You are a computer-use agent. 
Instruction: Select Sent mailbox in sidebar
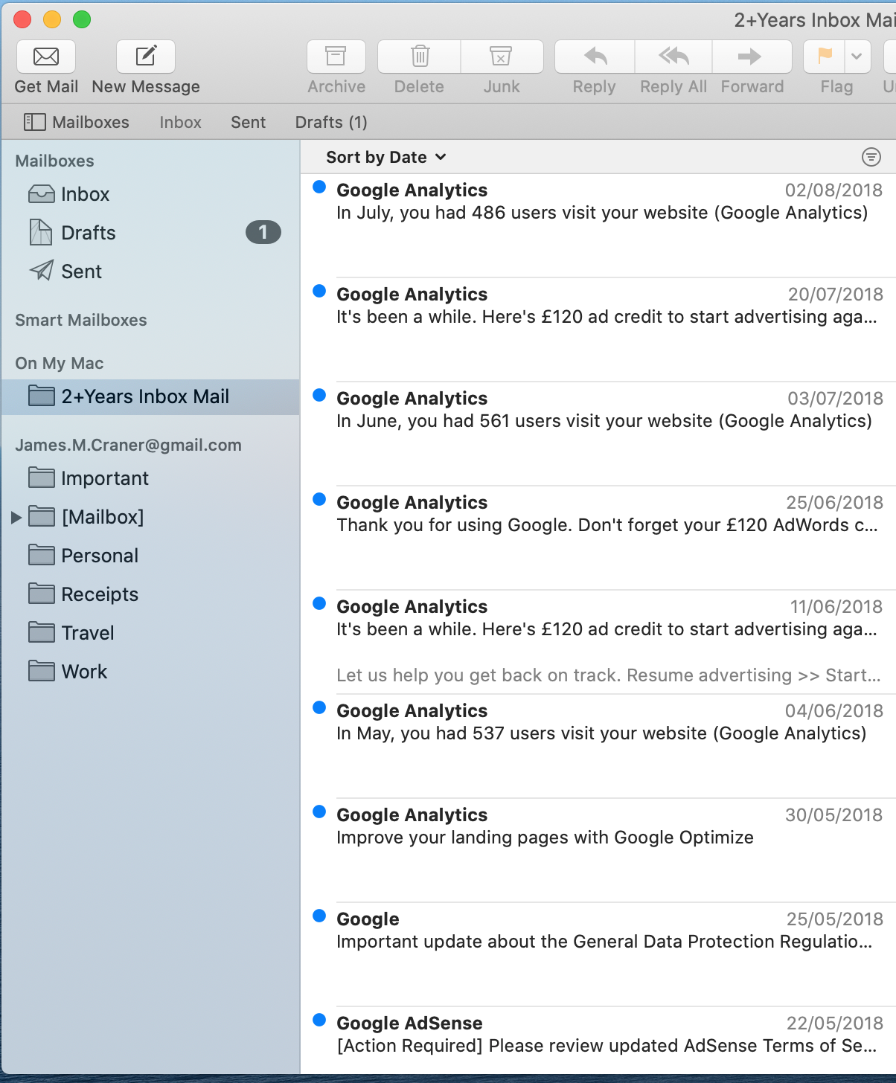150,271
